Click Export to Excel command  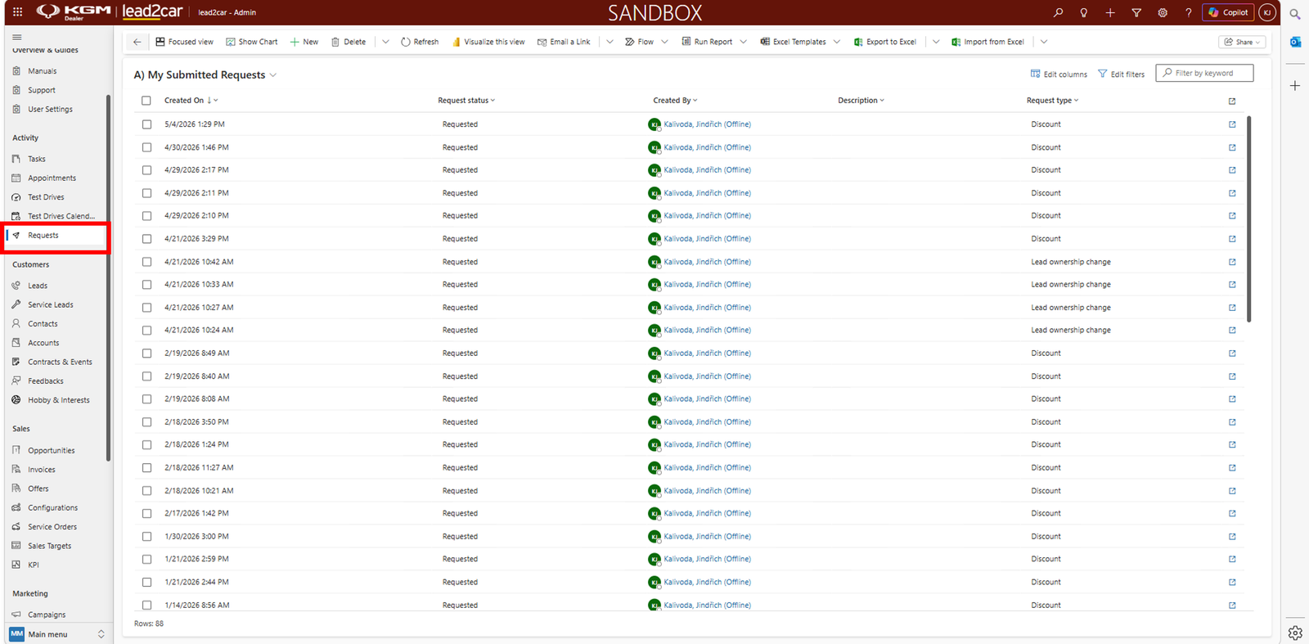(x=884, y=42)
